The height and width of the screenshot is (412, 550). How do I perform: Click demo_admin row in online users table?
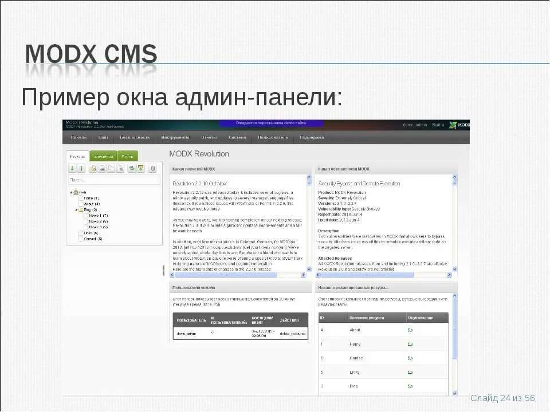click(x=241, y=334)
